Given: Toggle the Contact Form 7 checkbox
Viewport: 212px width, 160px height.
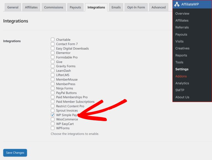Looking at the screenshot, I should pos(53,44).
